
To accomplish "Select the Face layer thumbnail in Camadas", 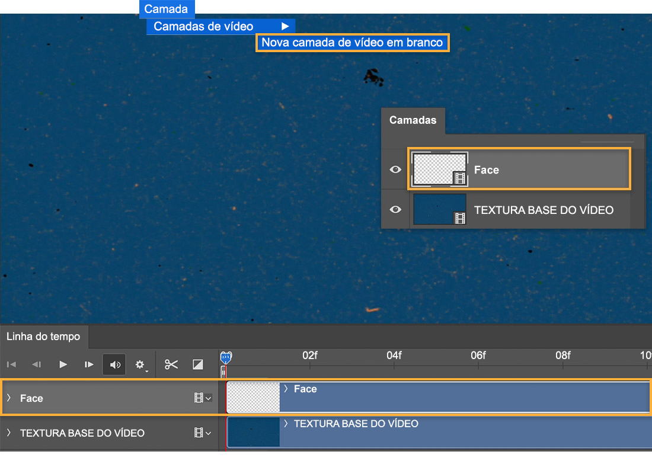I will [440, 169].
